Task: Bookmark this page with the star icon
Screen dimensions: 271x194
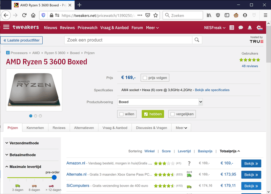Action: pyautogui.click(x=155, y=15)
